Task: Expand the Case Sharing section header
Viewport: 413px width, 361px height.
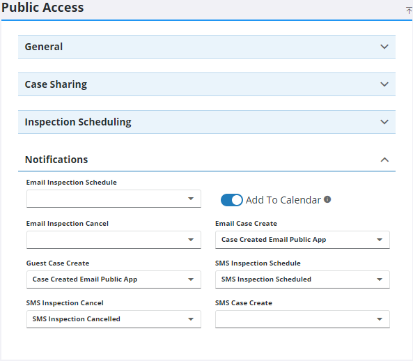Action: [x=207, y=84]
